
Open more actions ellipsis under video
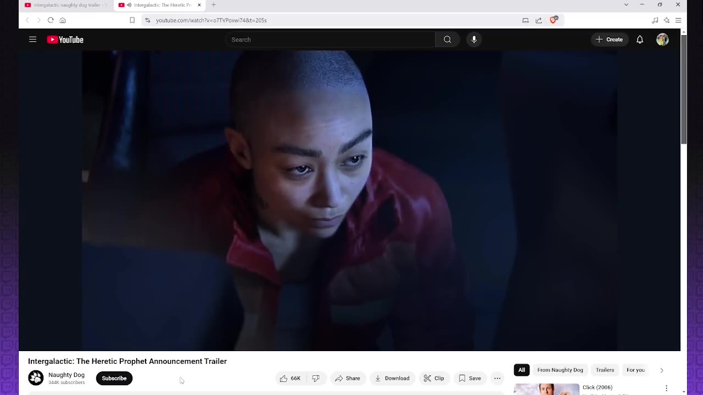click(497, 378)
